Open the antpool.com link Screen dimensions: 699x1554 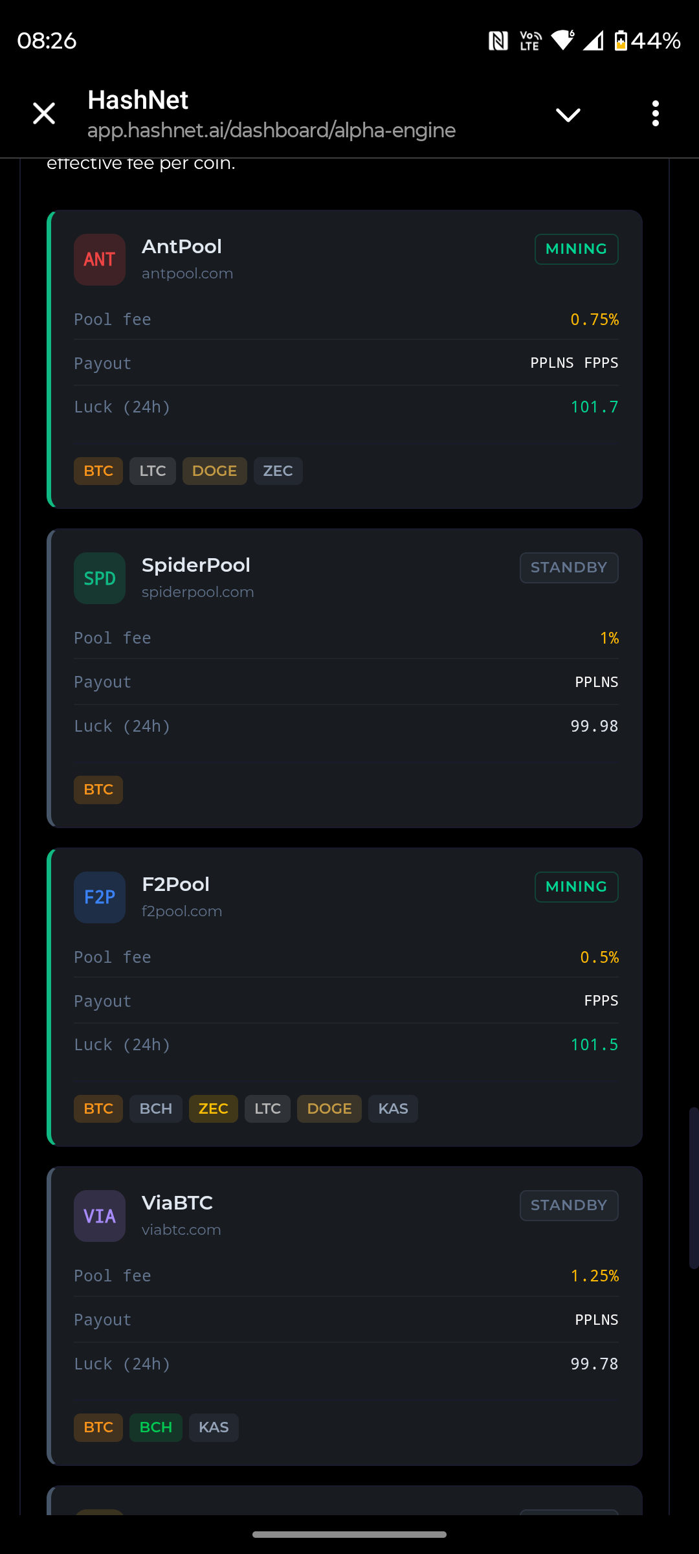tap(187, 273)
